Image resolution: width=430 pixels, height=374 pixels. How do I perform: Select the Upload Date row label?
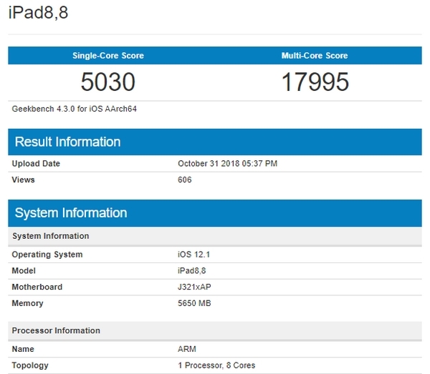tap(36, 164)
